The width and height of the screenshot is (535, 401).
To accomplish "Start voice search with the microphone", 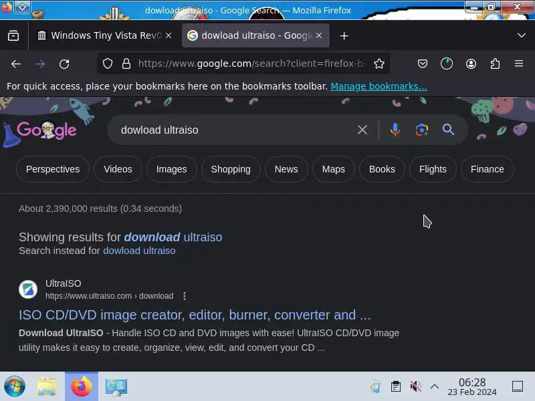I will click(x=395, y=130).
